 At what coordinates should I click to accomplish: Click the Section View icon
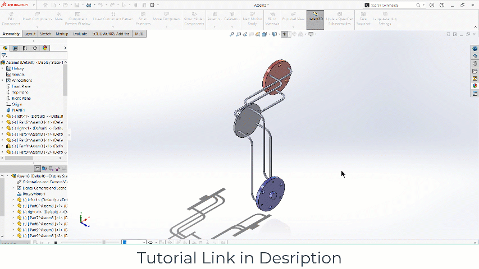pyautogui.click(x=252, y=34)
